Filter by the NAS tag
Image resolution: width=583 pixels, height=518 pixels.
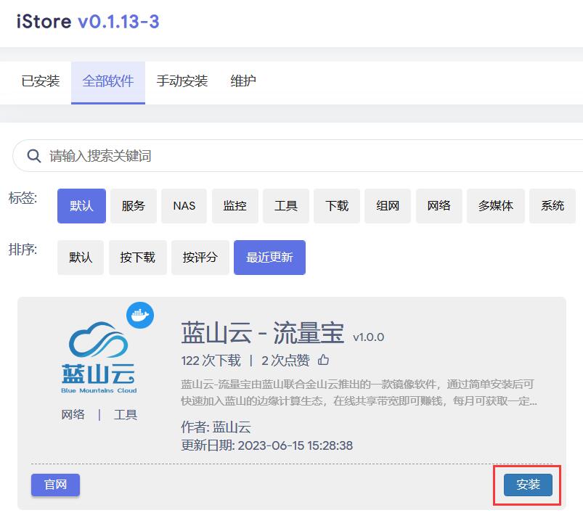click(184, 206)
